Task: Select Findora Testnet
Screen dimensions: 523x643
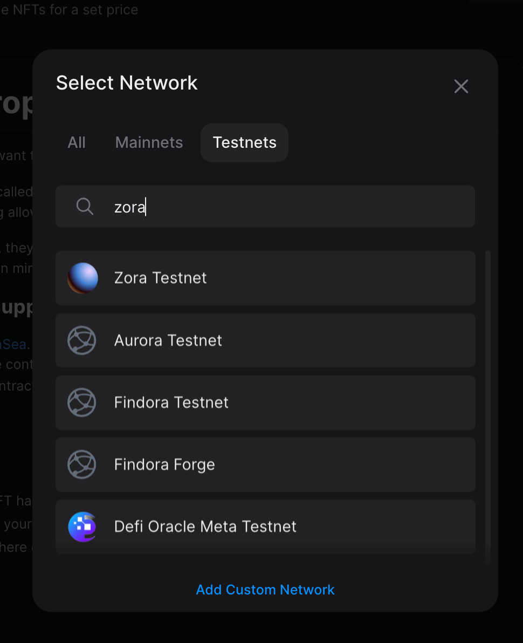Action: pos(265,402)
